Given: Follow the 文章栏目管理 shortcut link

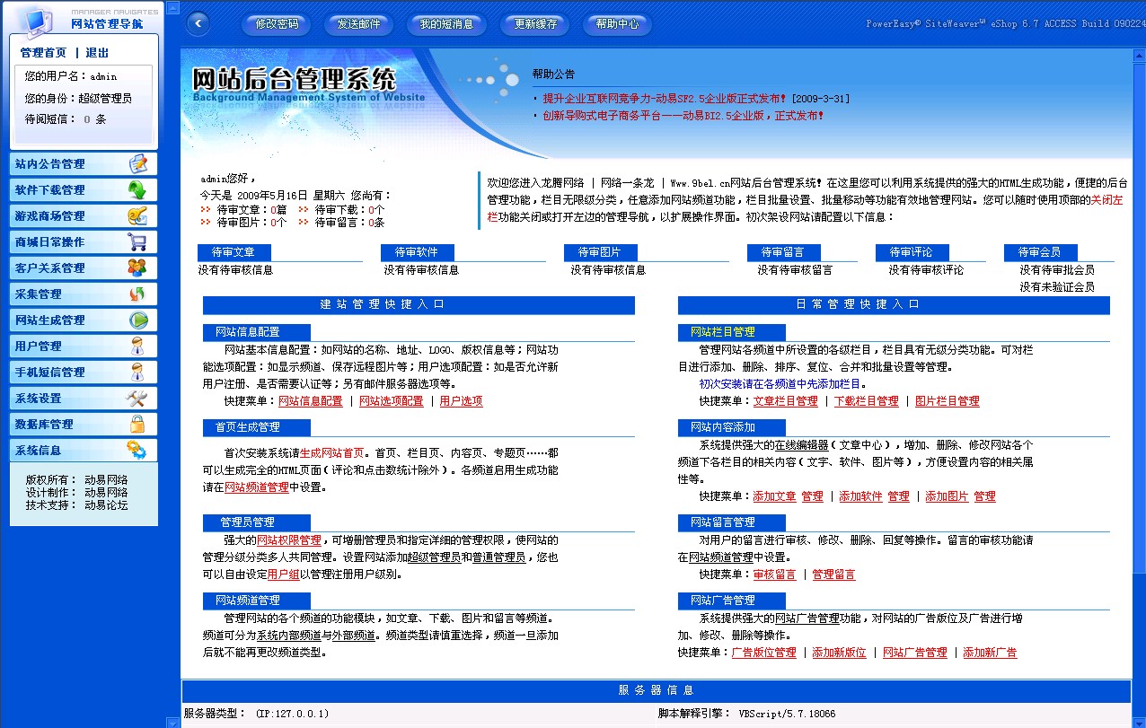Looking at the screenshot, I should tap(785, 401).
